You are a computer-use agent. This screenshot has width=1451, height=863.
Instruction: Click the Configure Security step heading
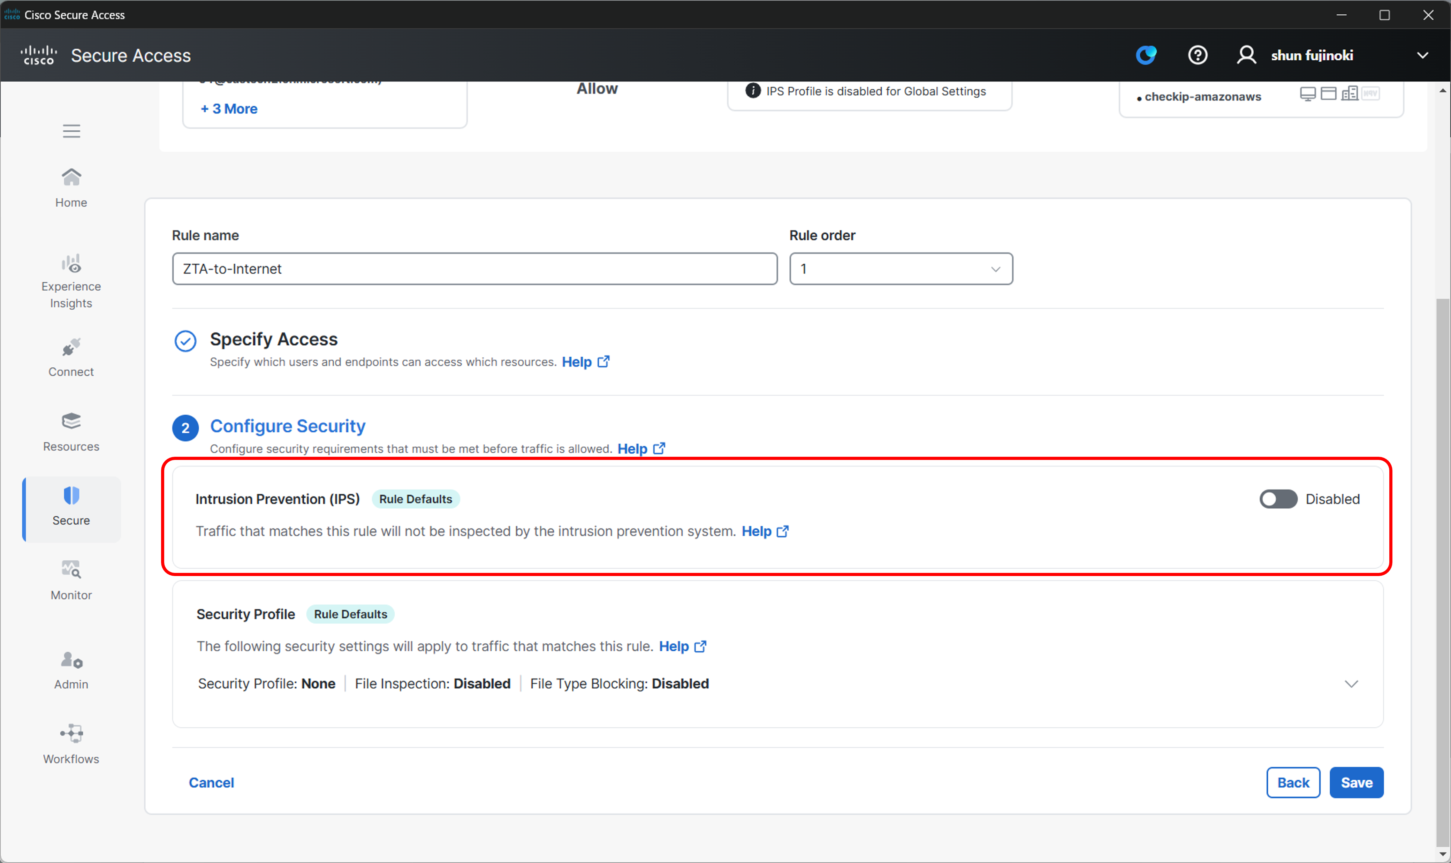287,426
